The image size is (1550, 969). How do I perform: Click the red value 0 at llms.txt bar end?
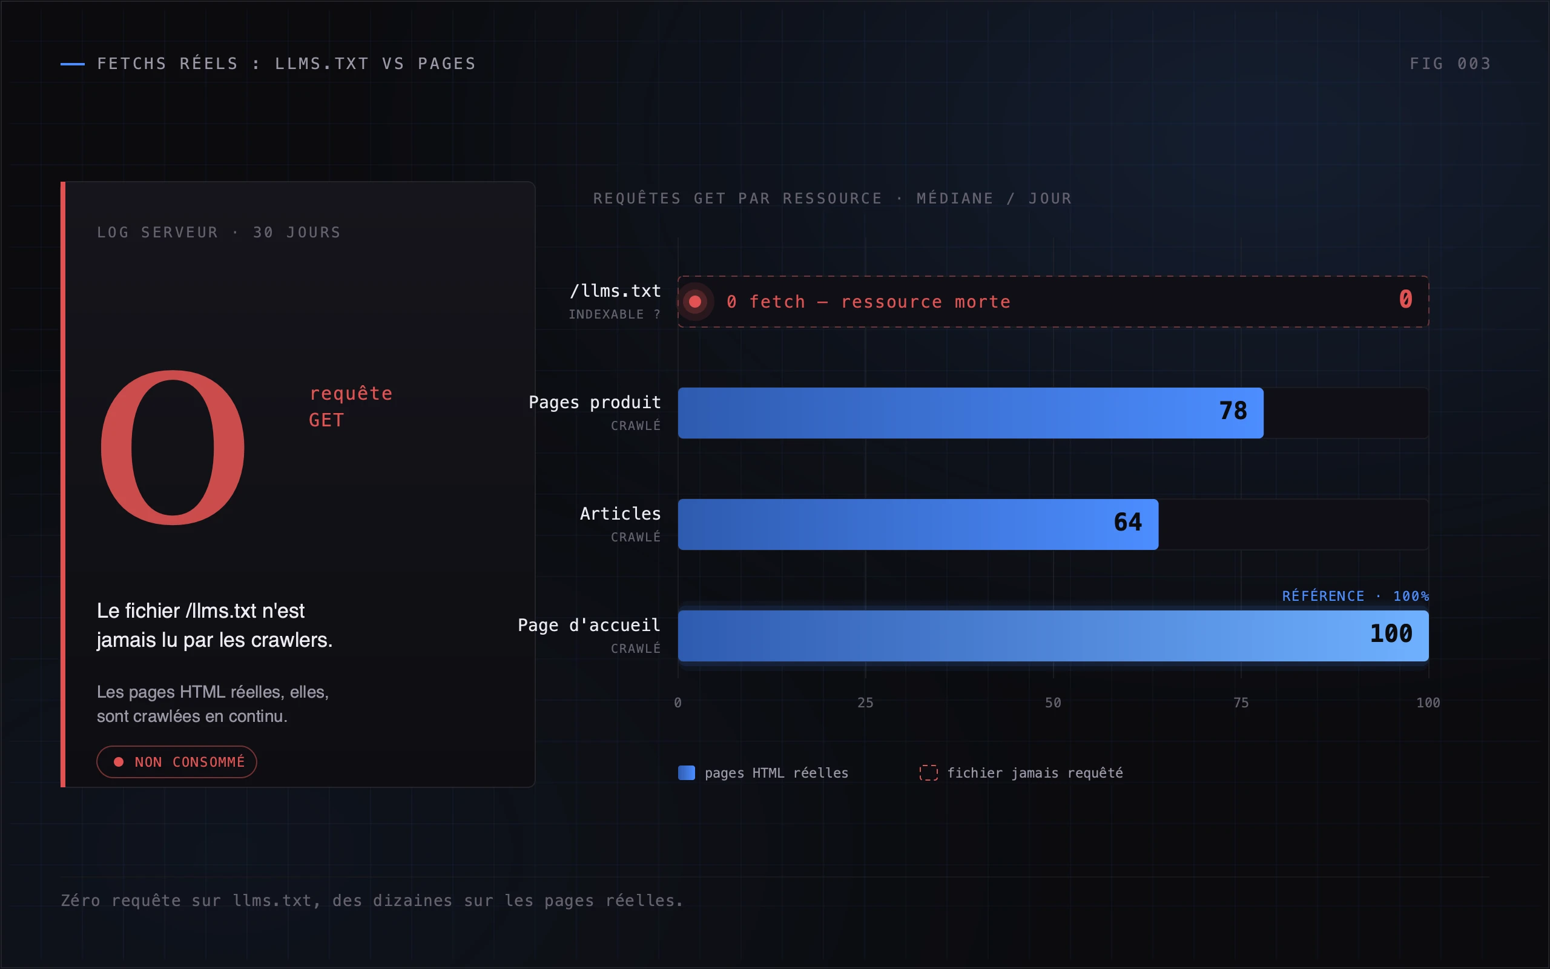(x=1405, y=299)
